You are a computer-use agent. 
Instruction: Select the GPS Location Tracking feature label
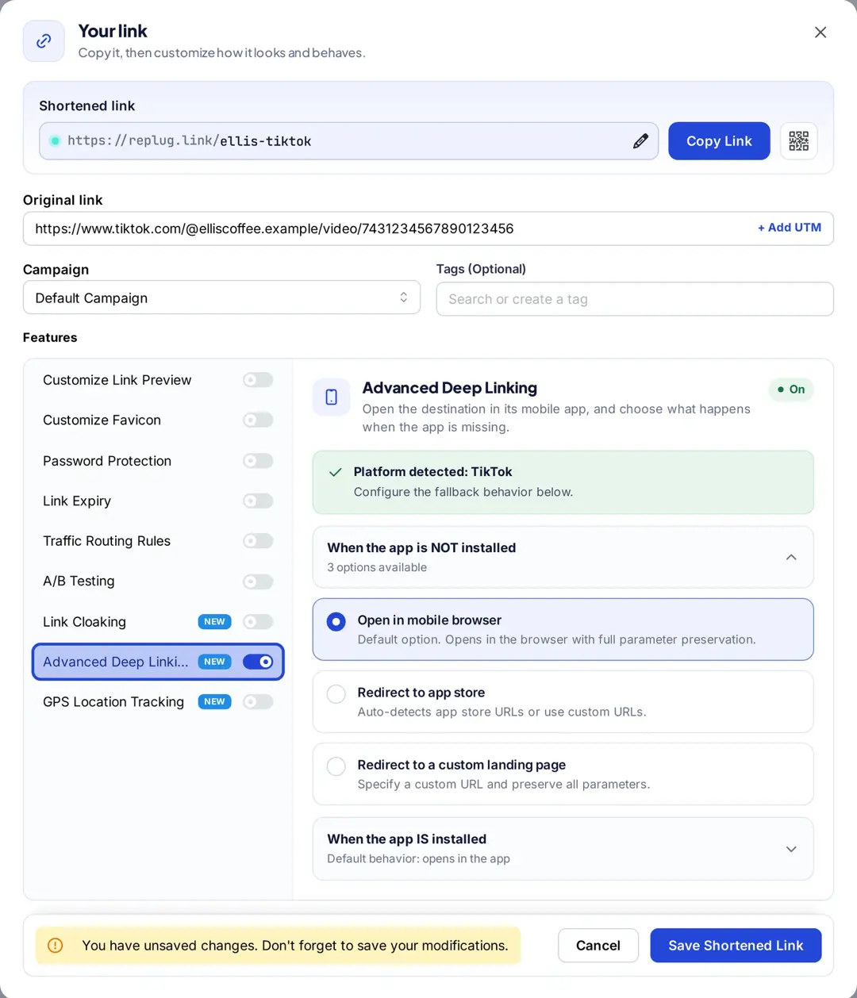click(x=113, y=702)
